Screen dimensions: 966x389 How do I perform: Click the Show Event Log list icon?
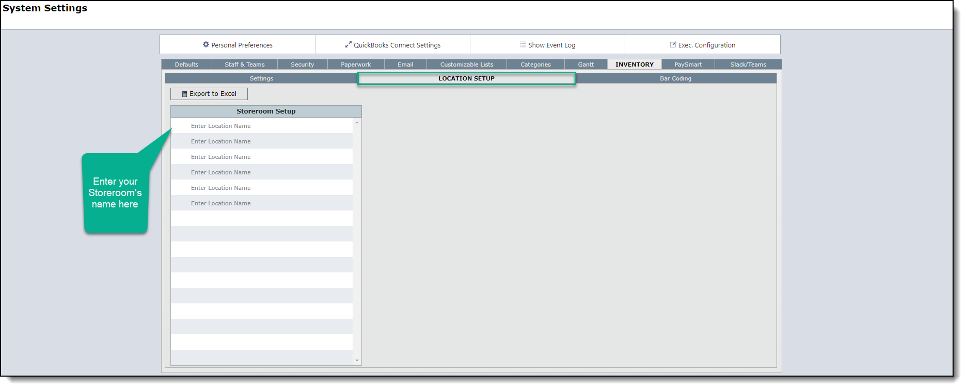pyautogui.click(x=523, y=44)
